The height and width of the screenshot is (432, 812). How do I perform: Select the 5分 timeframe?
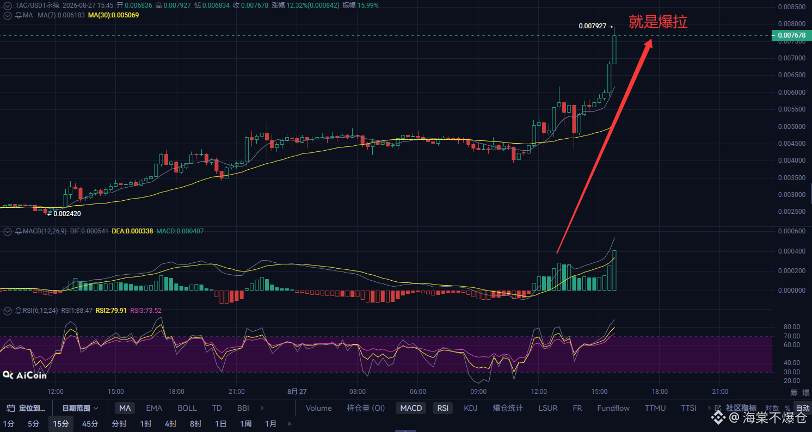(x=34, y=424)
